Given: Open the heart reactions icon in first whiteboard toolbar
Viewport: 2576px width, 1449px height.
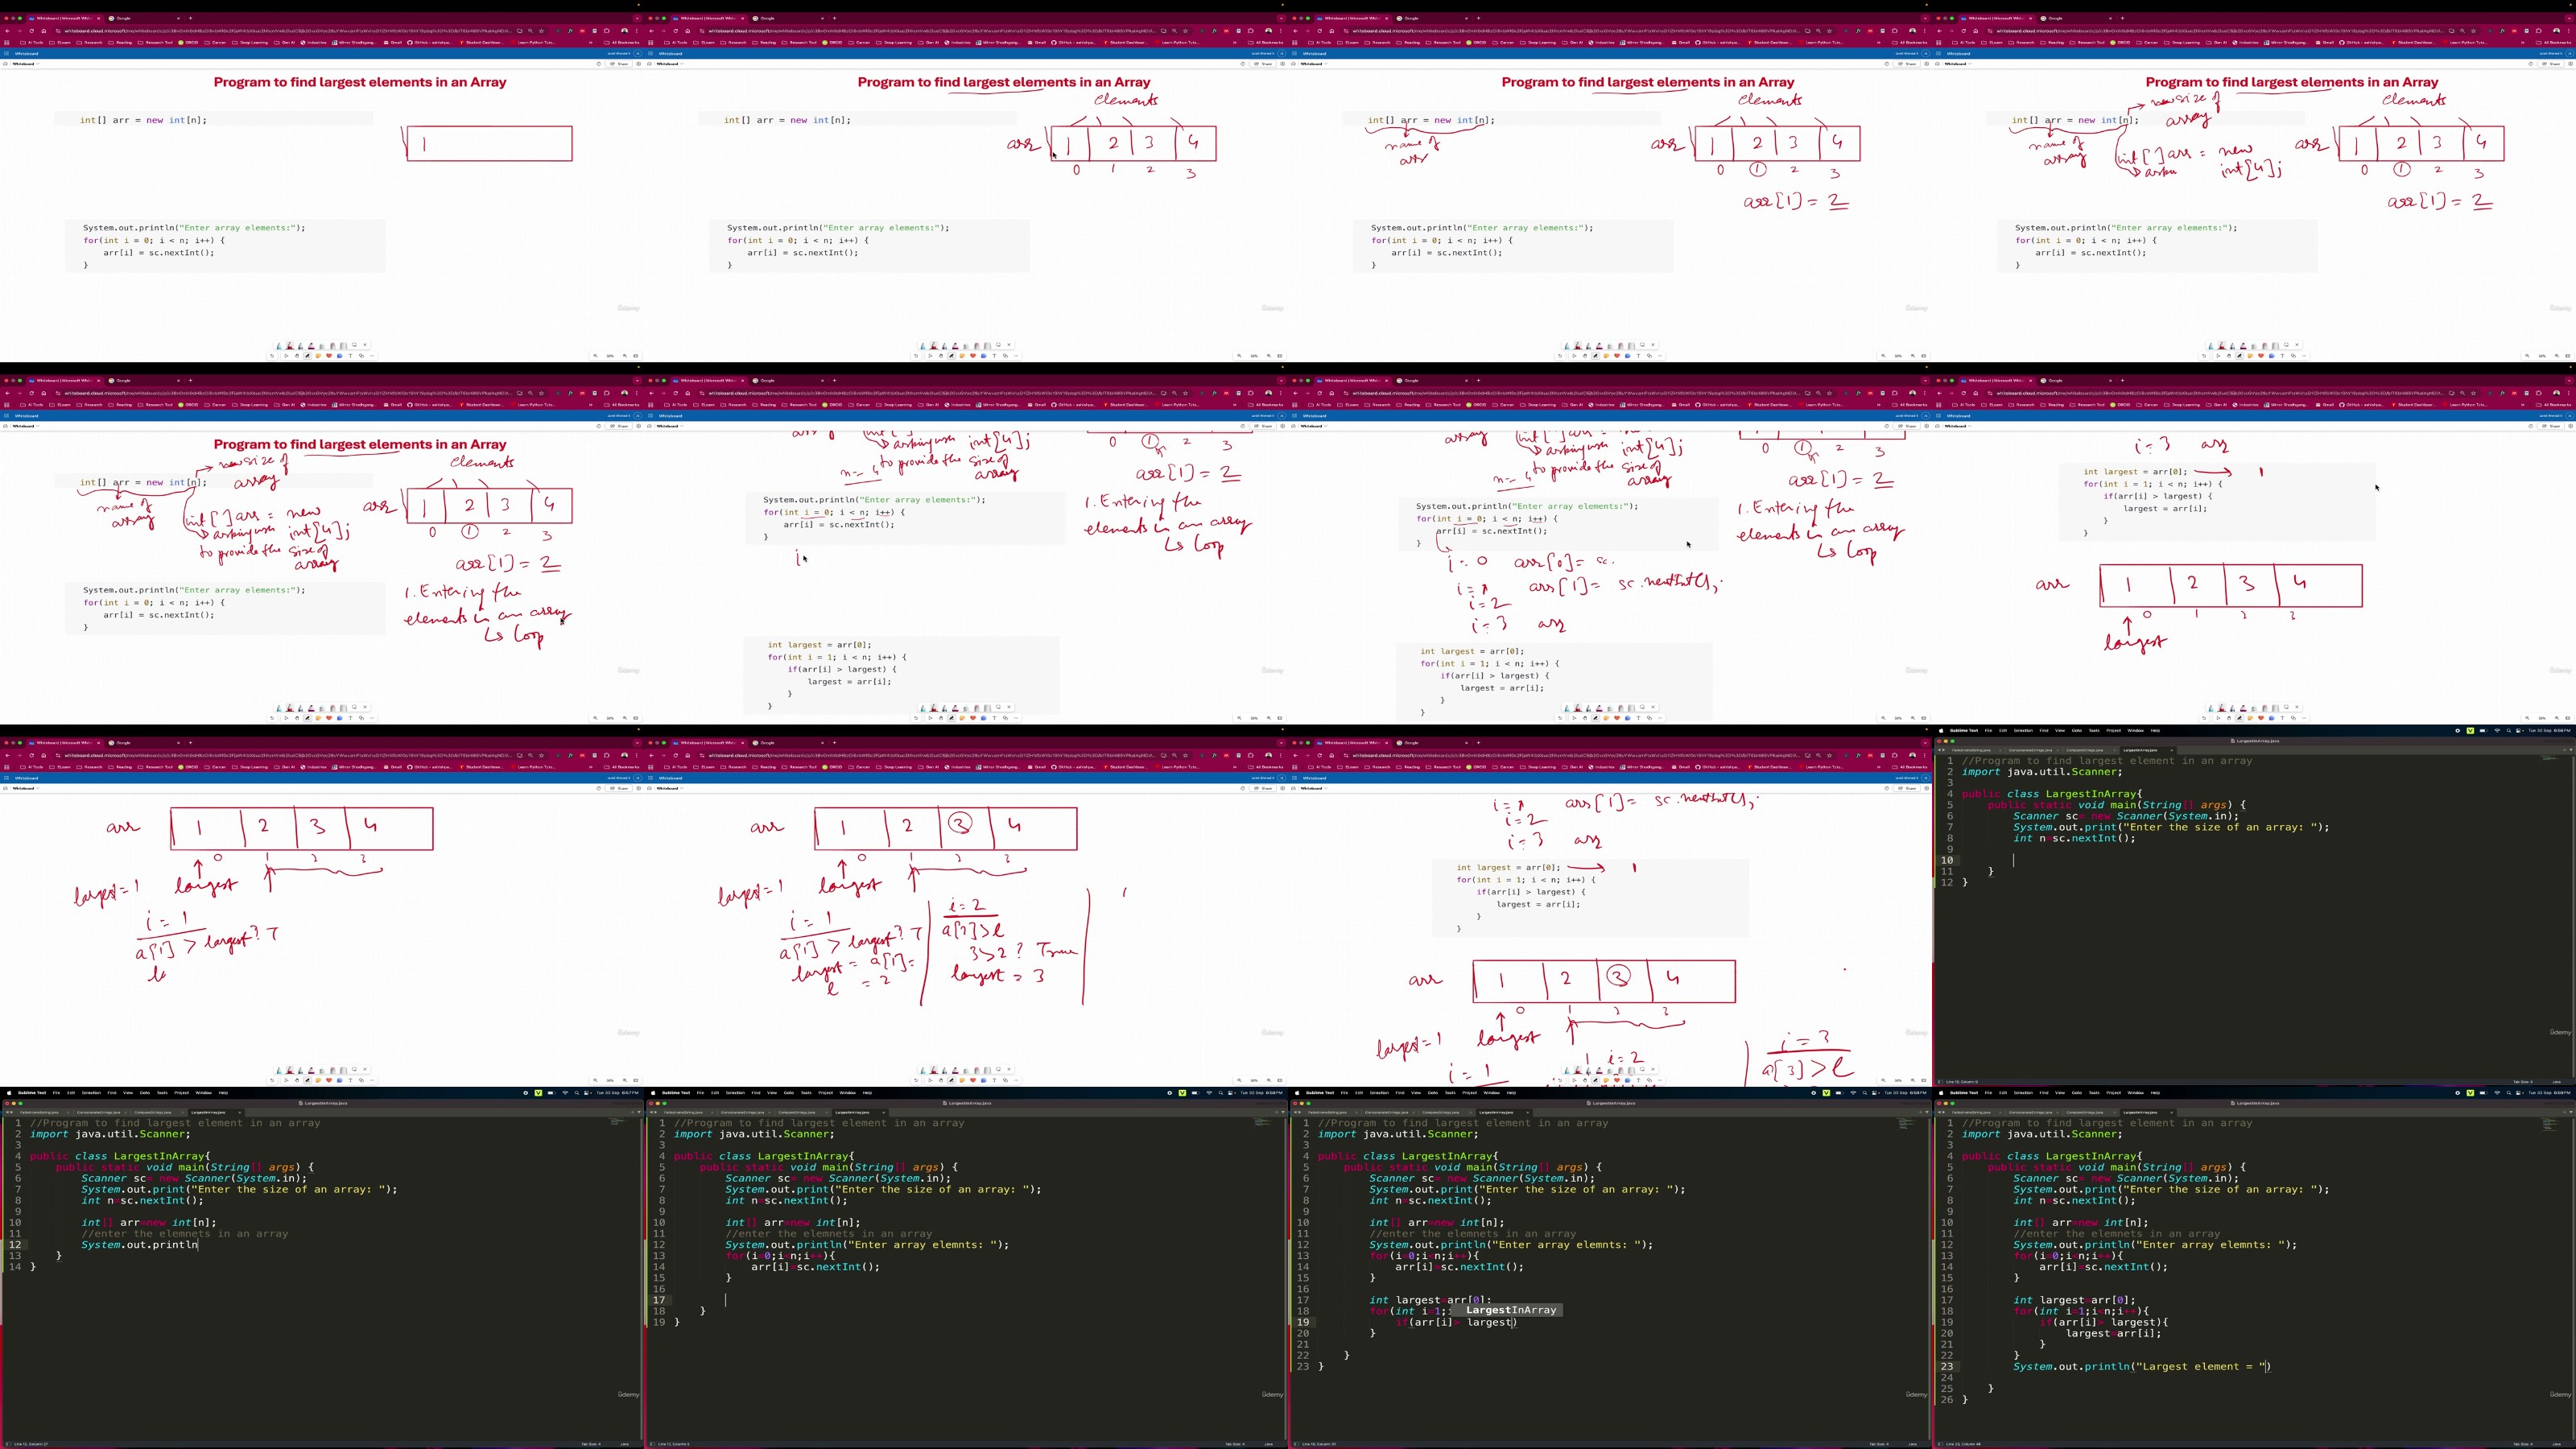Looking at the screenshot, I should [x=329, y=356].
